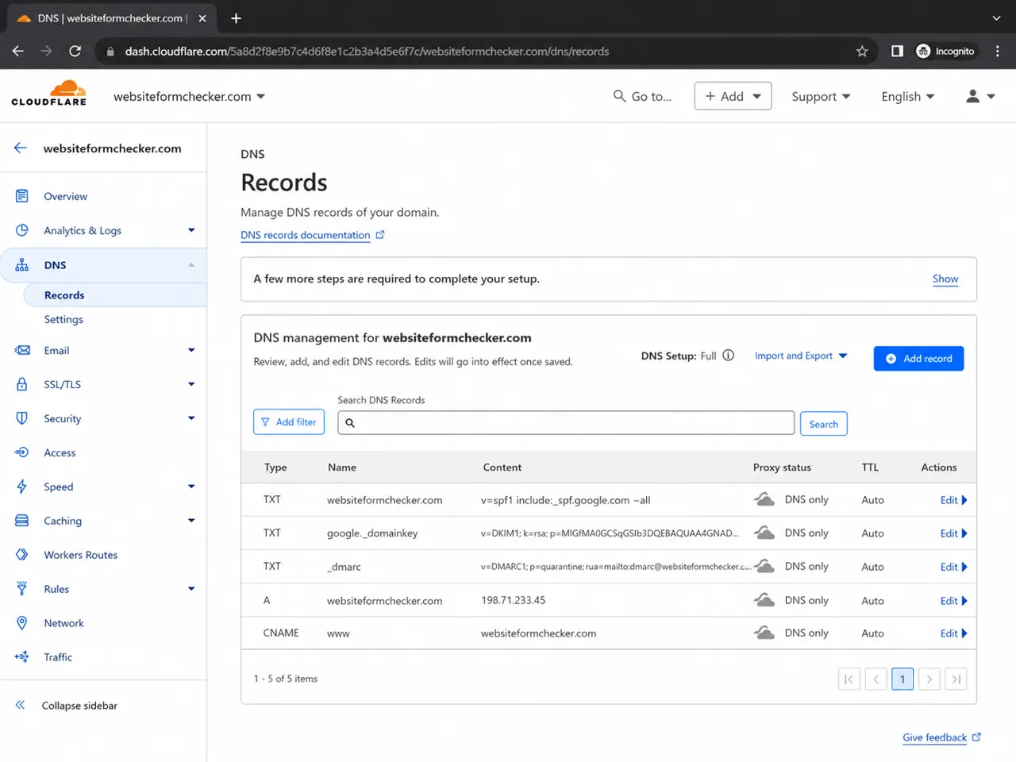The width and height of the screenshot is (1016, 762).
Task: Click the Traffic sidebar icon
Action: point(22,657)
